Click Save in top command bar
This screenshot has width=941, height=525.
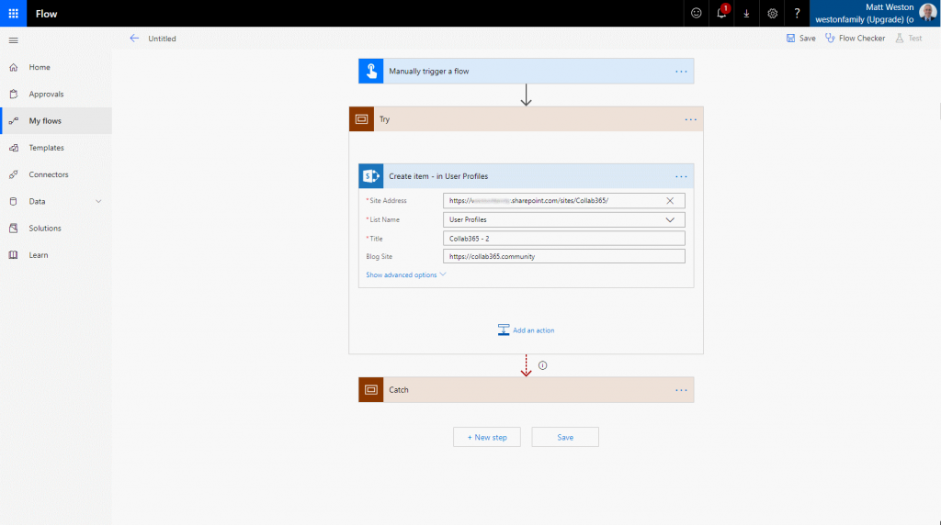801,39
